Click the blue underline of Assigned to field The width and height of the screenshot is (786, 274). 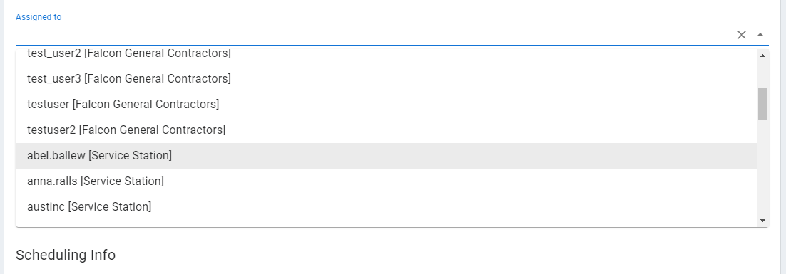coord(392,46)
